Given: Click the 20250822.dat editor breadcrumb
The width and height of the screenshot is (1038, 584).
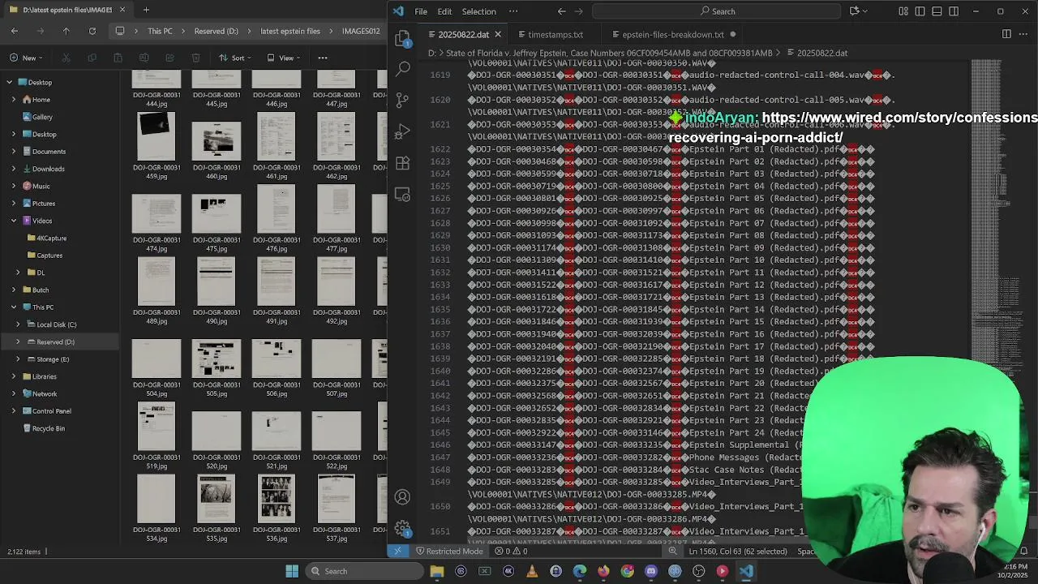Looking at the screenshot, I should (x=821, y=53).
